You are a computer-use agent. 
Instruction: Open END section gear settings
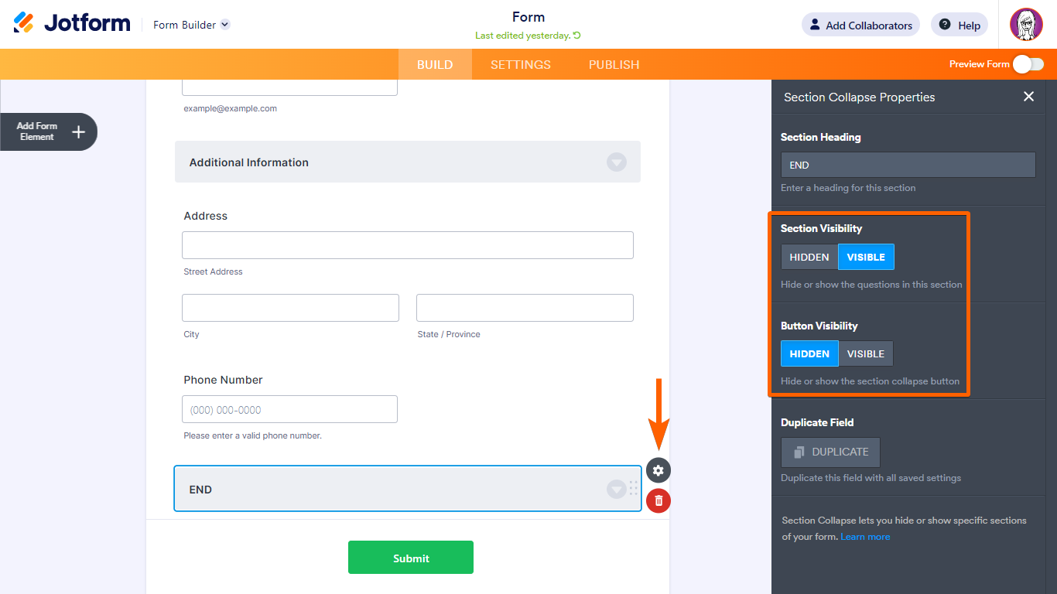point(658,470)
